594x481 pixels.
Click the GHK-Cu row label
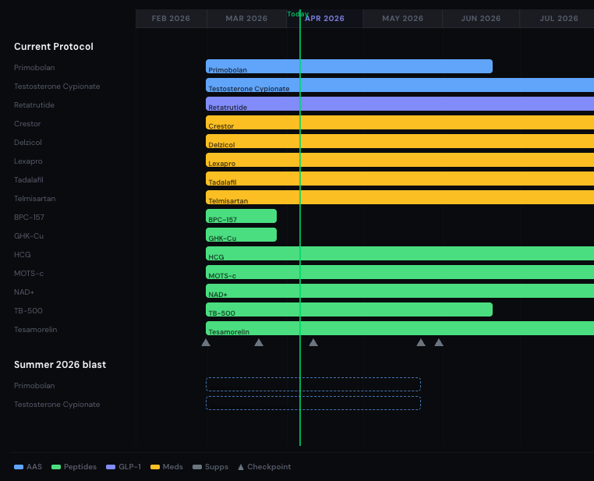pyautogui.click(x=29, y=236)
